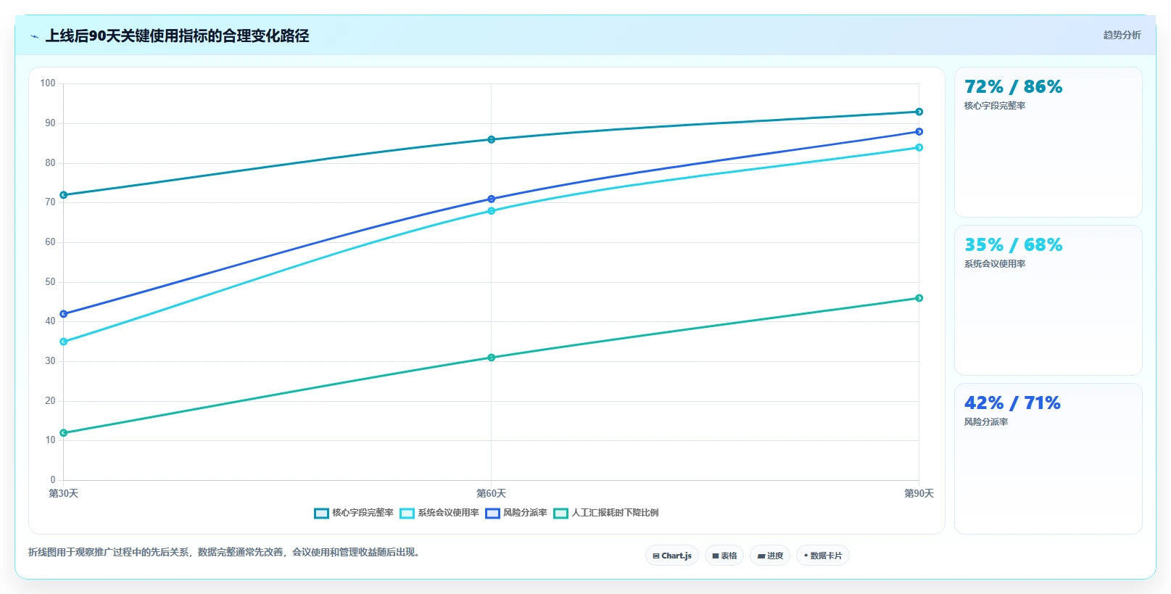Click the 42% / 71% card value

pos(1012,403)
